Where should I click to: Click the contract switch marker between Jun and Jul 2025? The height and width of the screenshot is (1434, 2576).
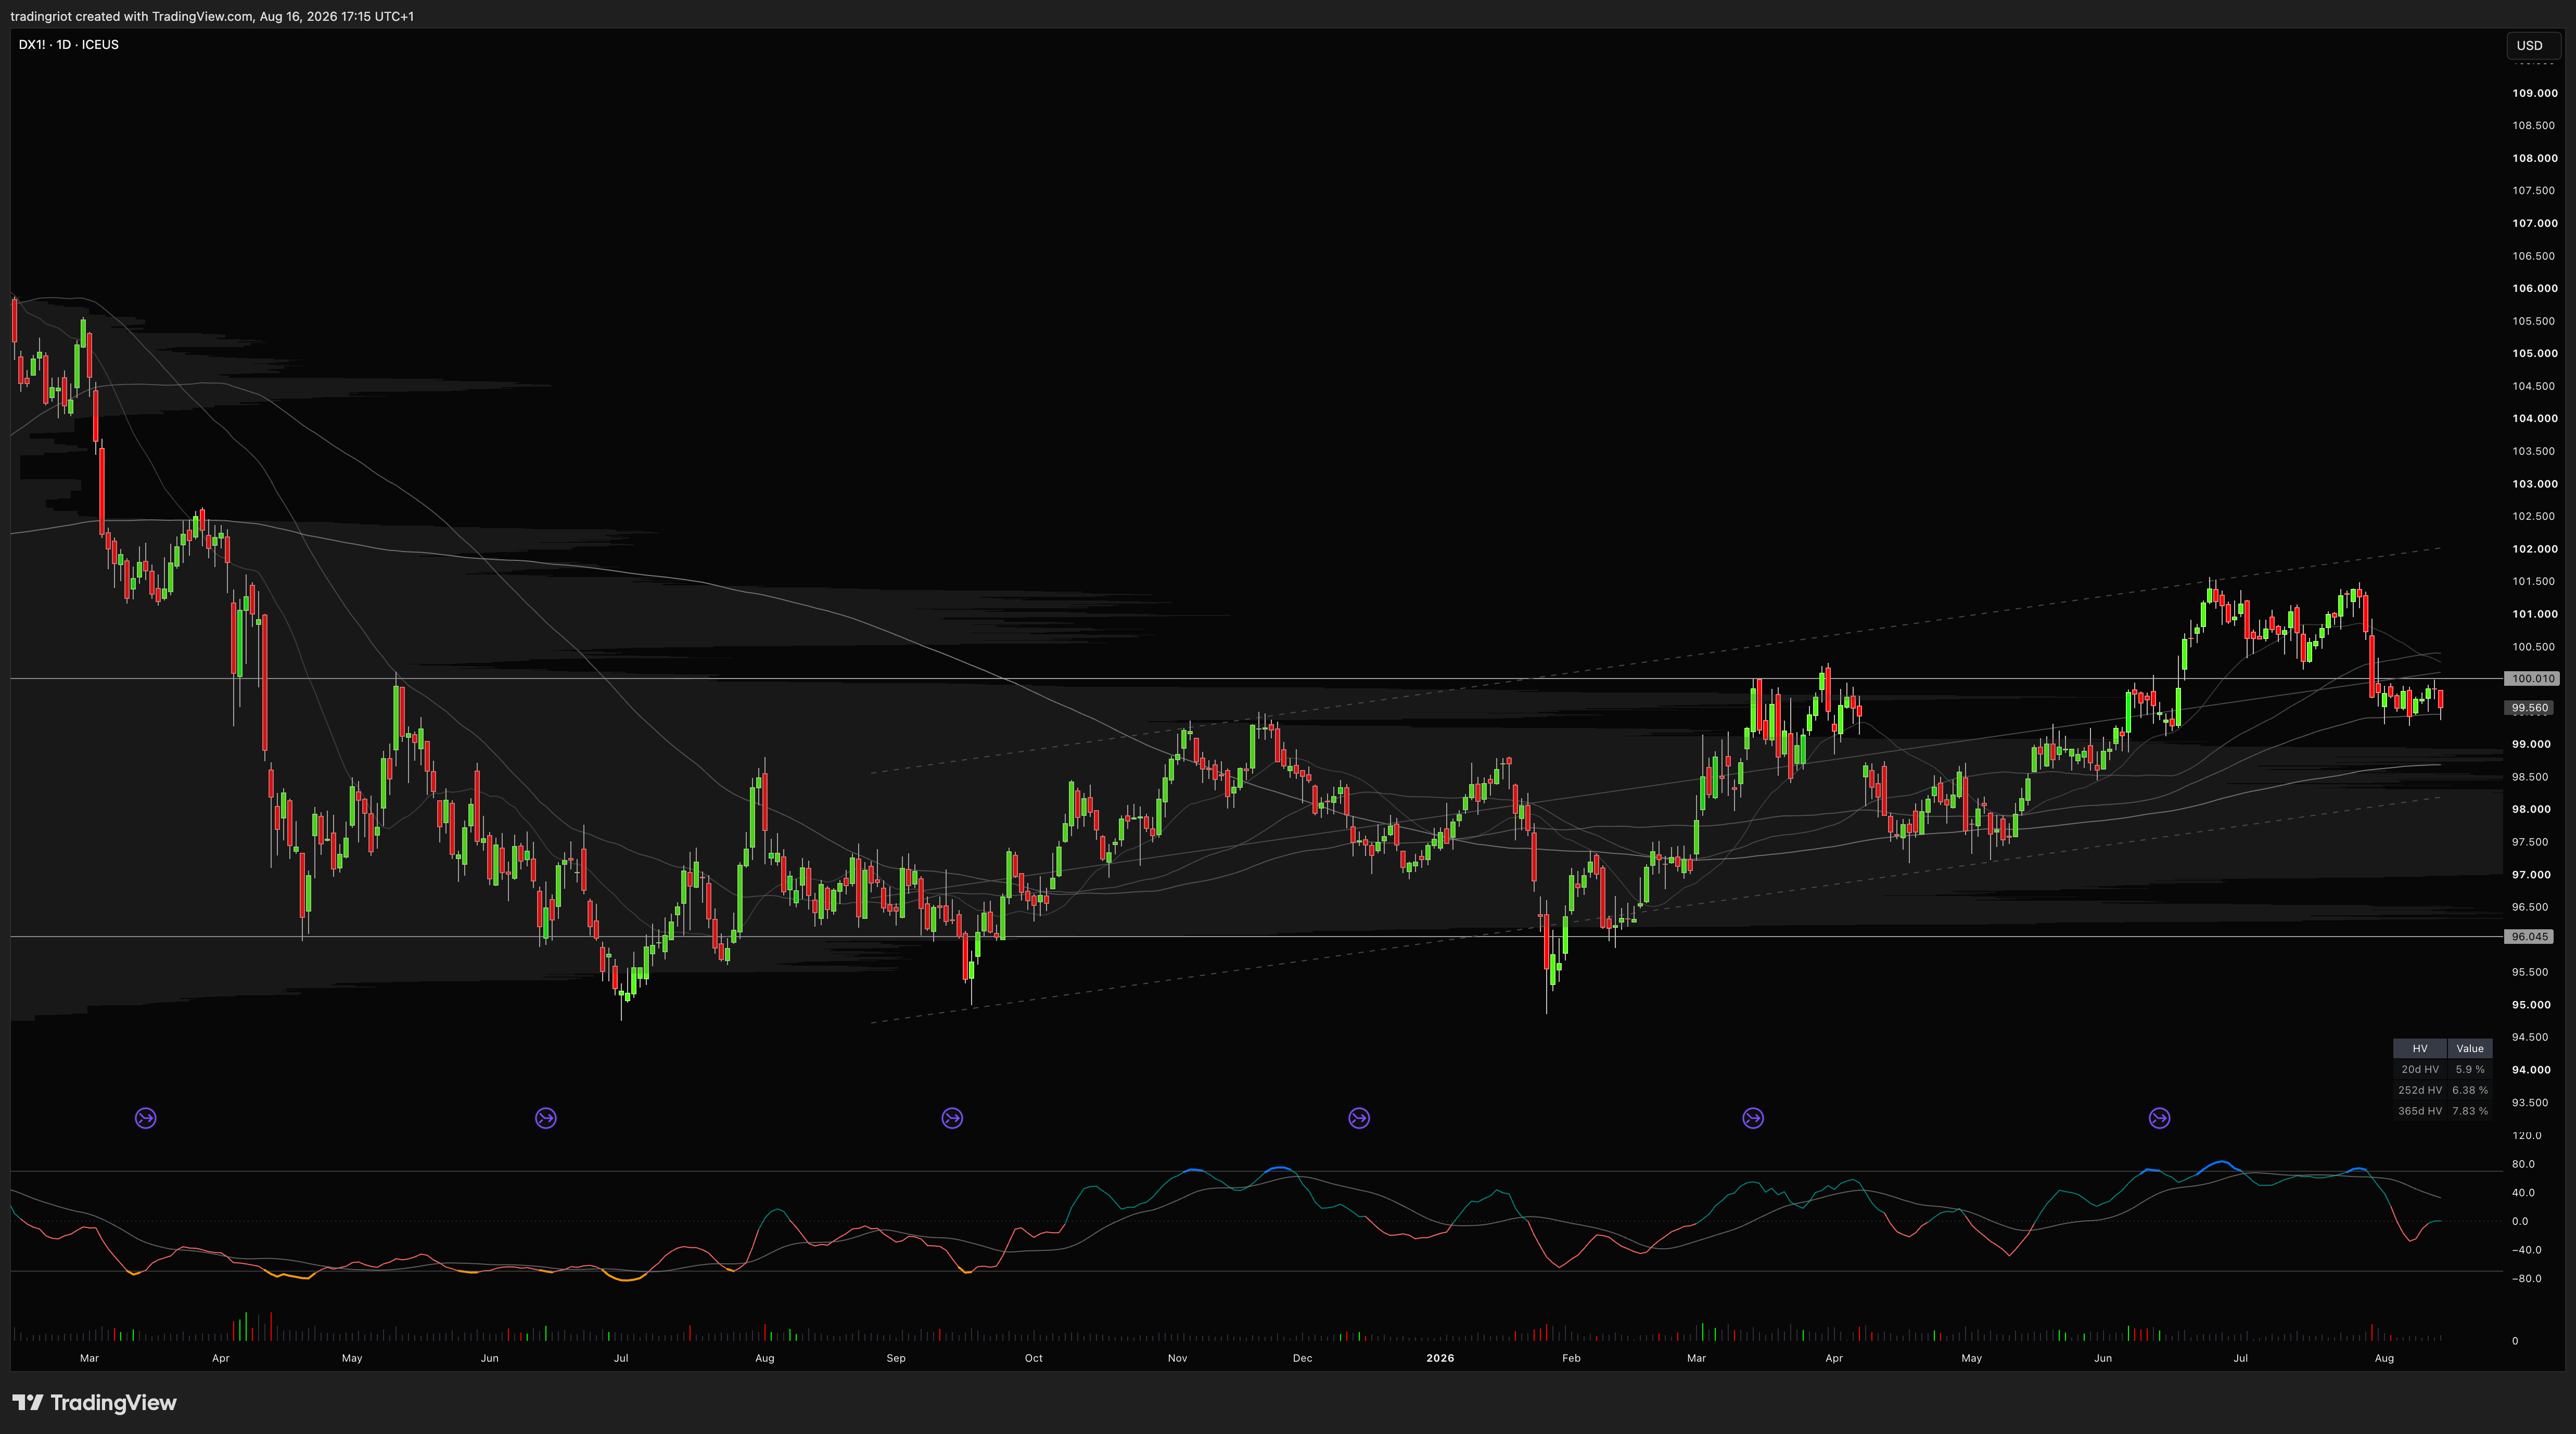tap(546, 1118)
